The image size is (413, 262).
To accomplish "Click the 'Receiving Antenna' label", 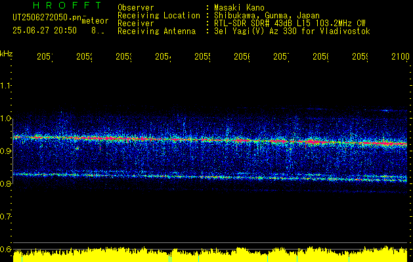I will click(x=156, y=31).
